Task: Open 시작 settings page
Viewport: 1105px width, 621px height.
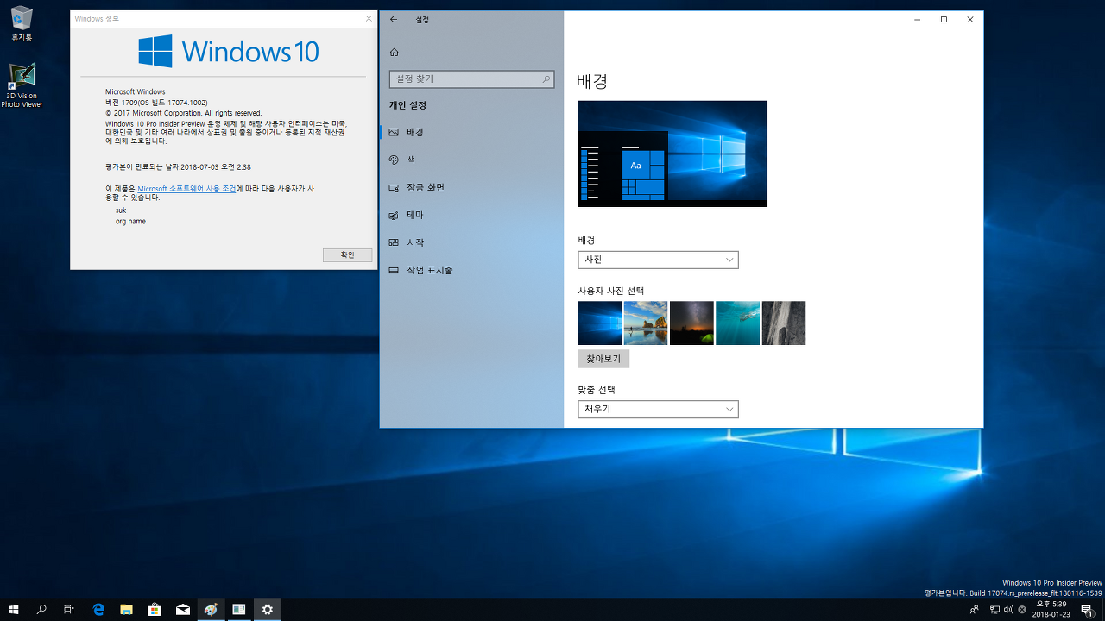Action: click(x=471, y=242)
